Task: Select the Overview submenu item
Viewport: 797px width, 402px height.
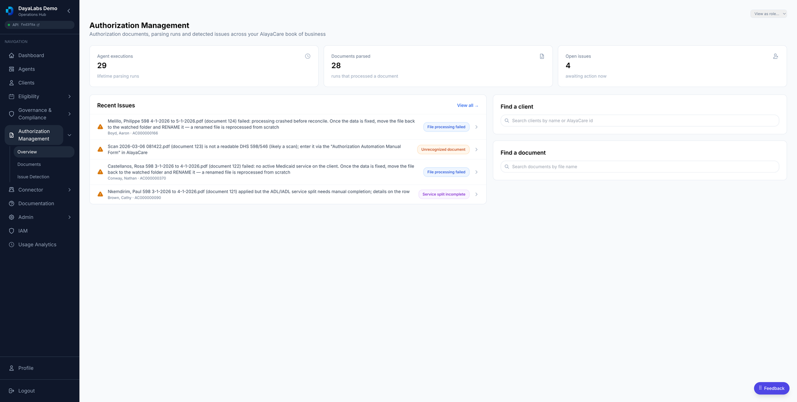Action: tap(44, 152)
